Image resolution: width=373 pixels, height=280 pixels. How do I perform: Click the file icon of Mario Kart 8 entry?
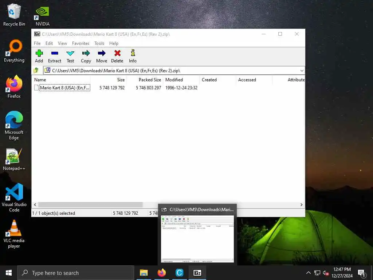pos(36,87)
